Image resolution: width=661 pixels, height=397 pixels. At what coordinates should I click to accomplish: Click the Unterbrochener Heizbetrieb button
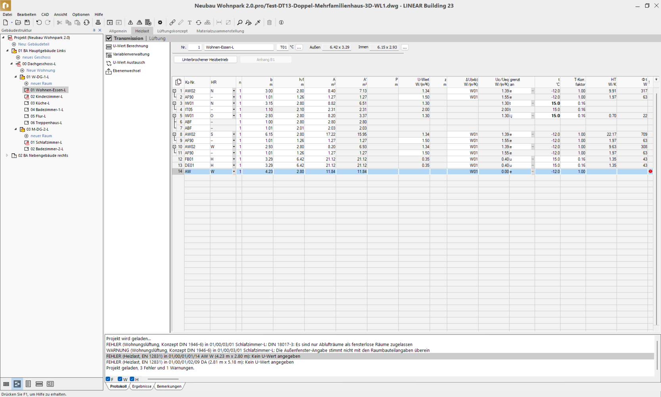coord(205,60)
